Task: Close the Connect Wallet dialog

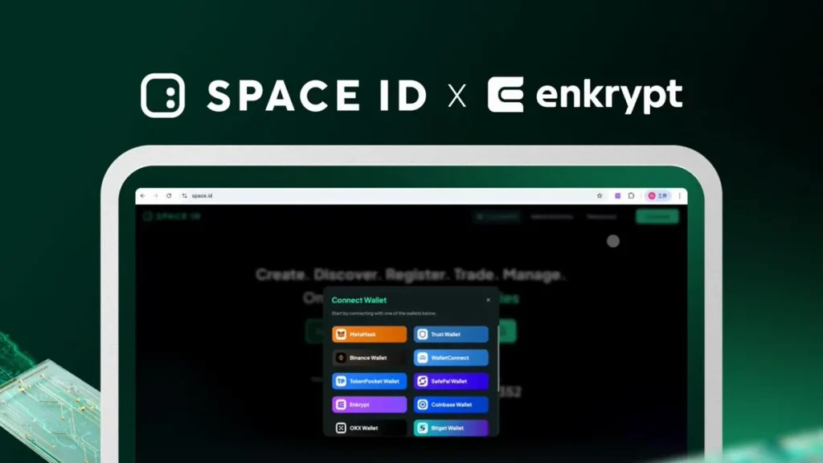Action: pyautogui.click(x=488, y=300)
